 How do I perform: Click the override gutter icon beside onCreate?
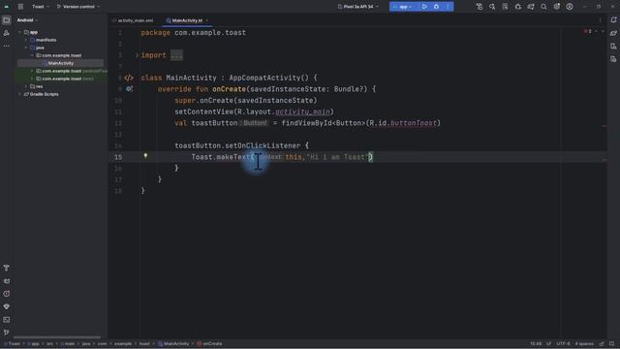tap(129, 89)
